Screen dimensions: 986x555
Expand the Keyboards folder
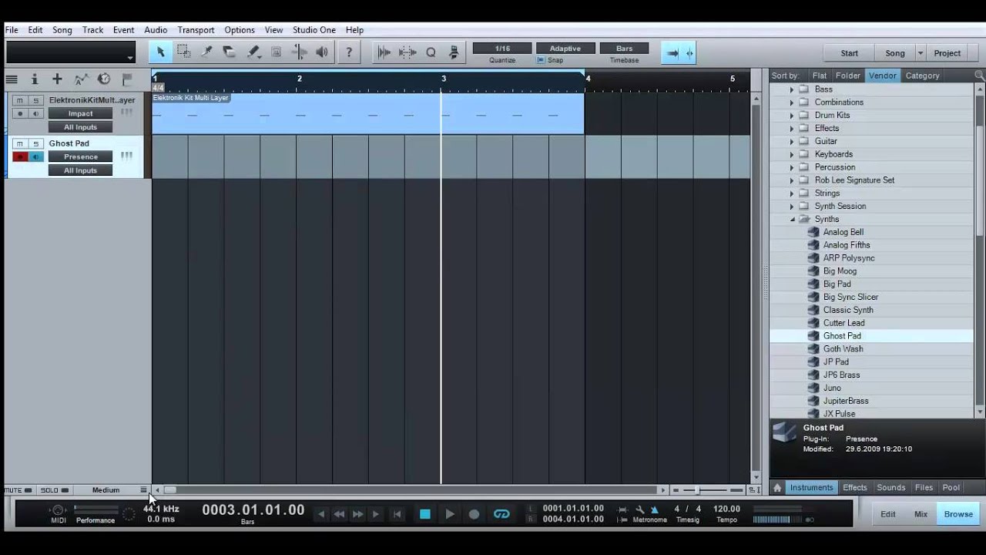pos(791,154)
